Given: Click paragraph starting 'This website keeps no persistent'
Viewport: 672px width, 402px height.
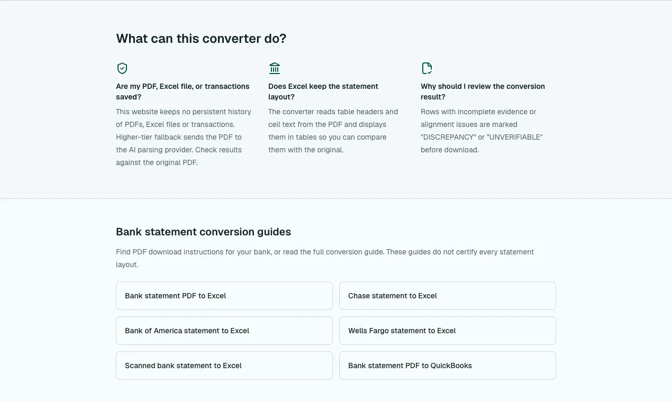Looking at the screenshot, I should click(x=184, y=137).
